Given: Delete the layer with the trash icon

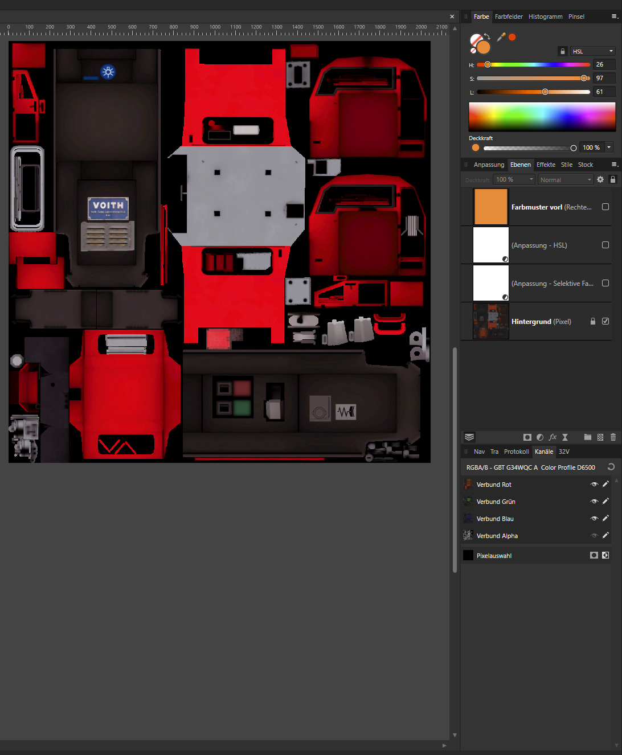Looking at the screenshot, I should (x=613, y=437).
